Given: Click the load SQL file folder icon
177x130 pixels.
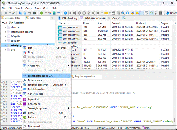Looking at the screenshot, I should (106, 13).
